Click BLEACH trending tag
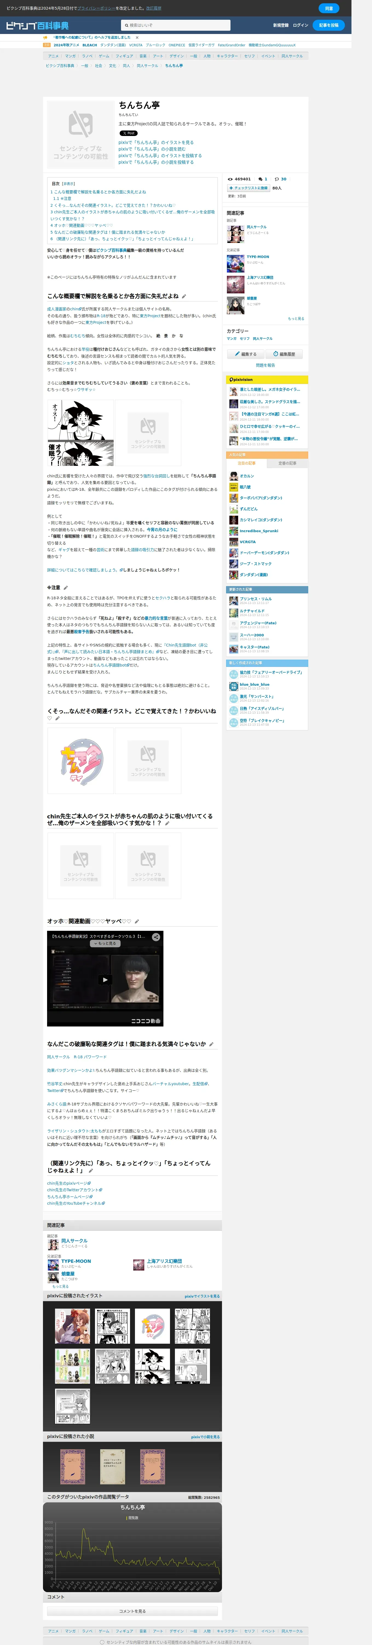Screen dimensions: 372x1645 [x=90, y=45]
